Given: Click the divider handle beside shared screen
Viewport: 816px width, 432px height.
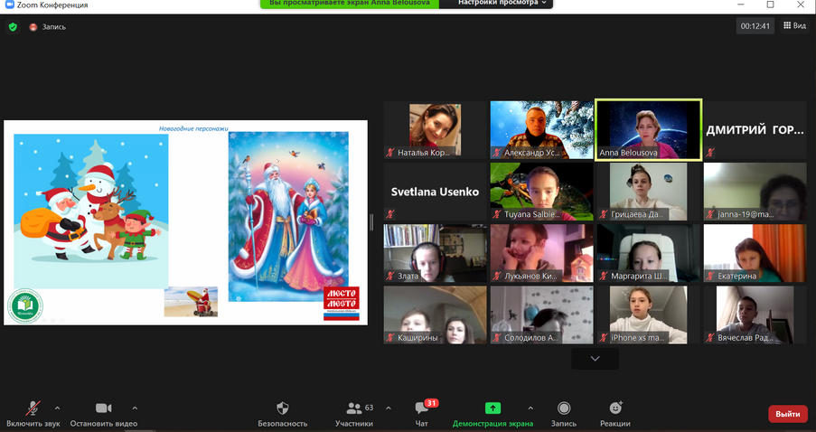Looking at the screenshot, I should [371, 222].
